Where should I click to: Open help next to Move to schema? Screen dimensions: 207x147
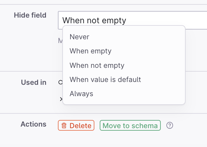click(x=170, y=126)
